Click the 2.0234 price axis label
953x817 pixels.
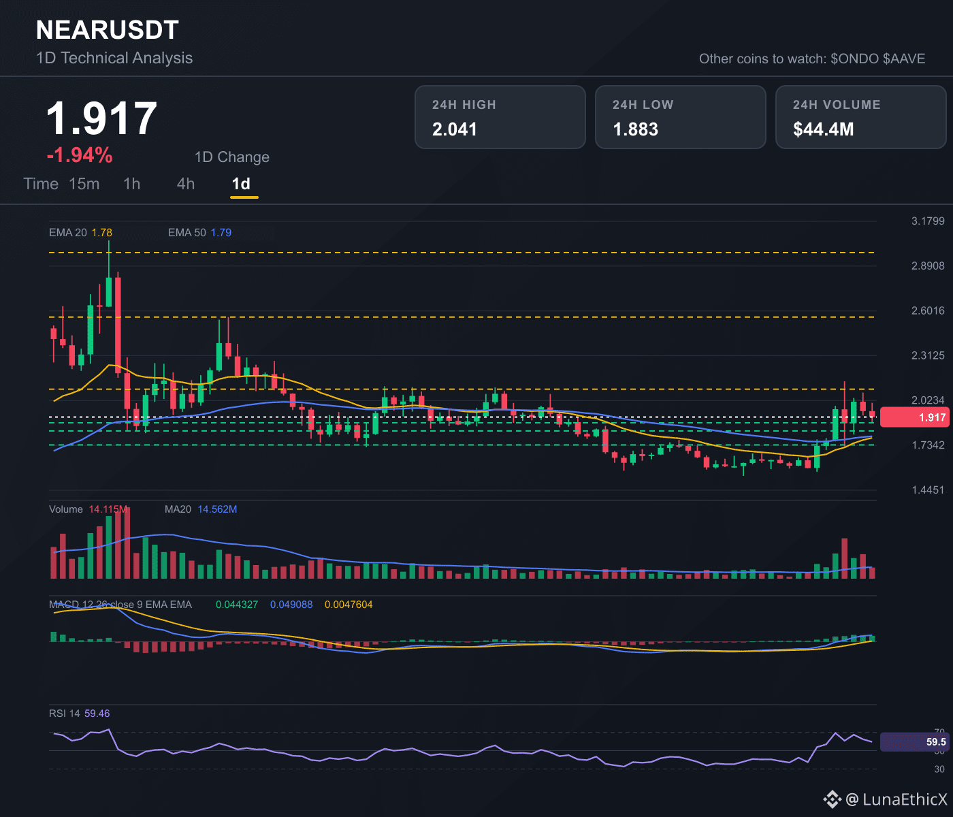pos(928,400)
